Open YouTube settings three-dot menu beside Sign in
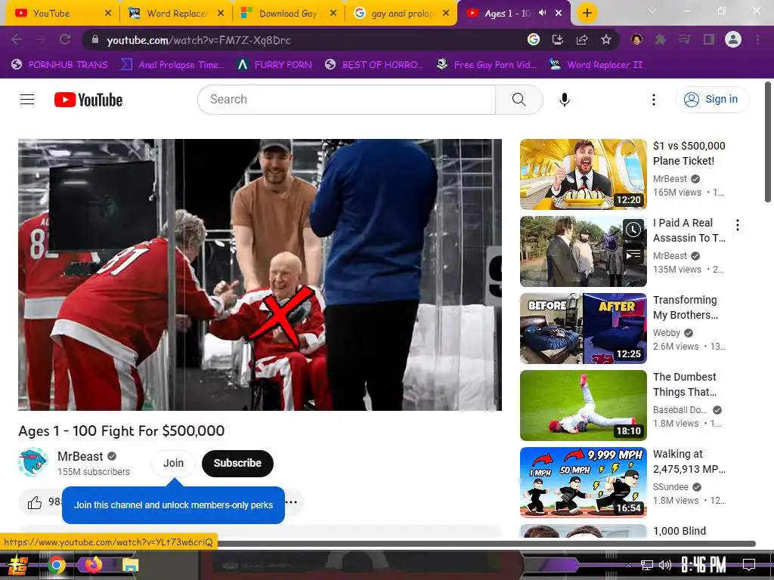Viewport: 774px width, 580px height. [x=654, y=100]
